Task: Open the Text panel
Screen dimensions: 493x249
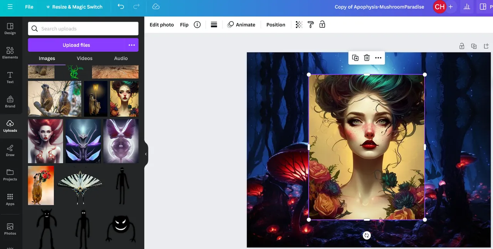Action: click(x=10, y=77)
